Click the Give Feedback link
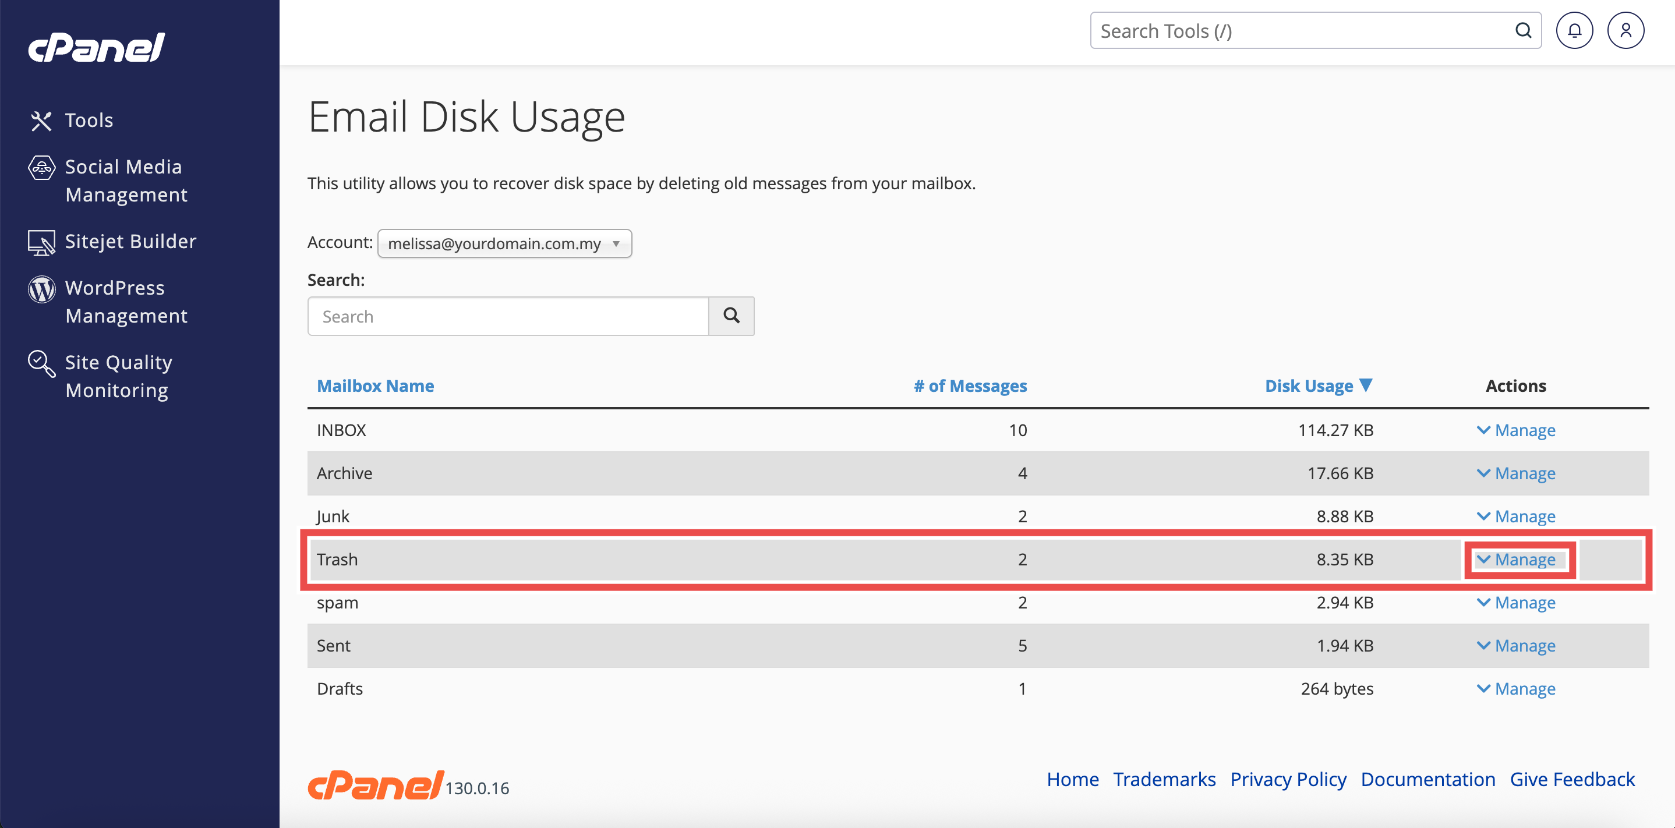Image resolution: width=1675 pixels, height=828 pixels. [1571, 779]
